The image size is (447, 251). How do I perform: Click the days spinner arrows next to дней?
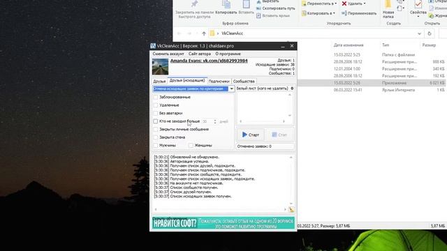[215, 121]
